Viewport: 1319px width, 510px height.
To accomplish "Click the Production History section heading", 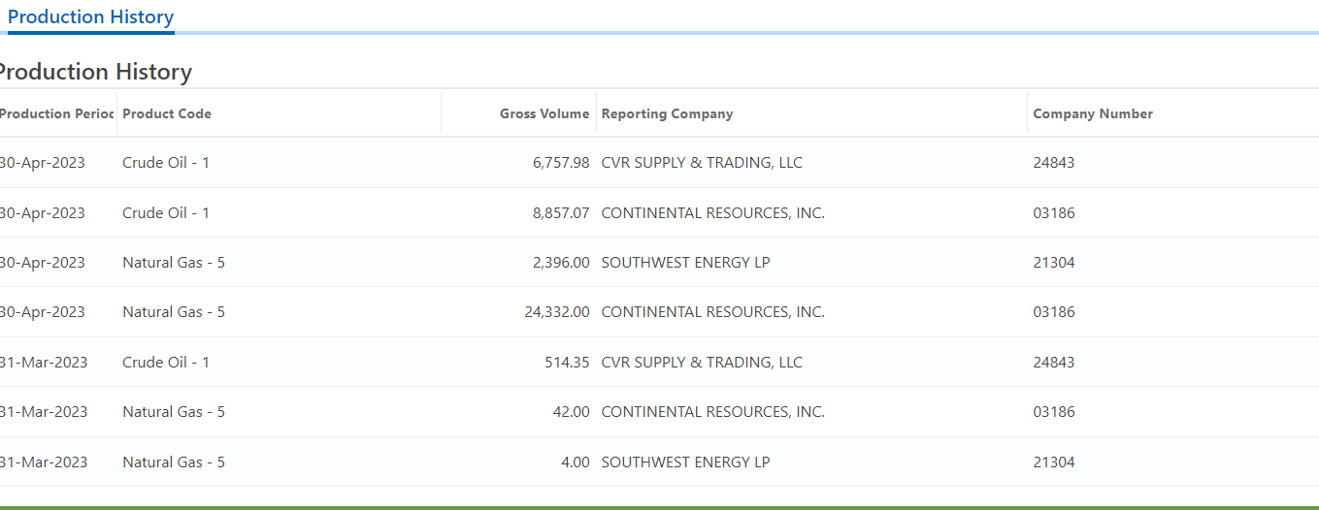I will [x=94, y=72].
